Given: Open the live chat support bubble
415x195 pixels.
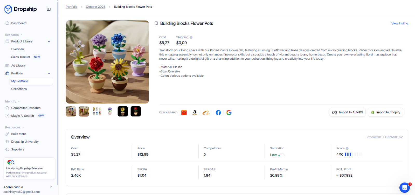Looking at the screenshot, I should pyautogui.click(x=404, y=187).
